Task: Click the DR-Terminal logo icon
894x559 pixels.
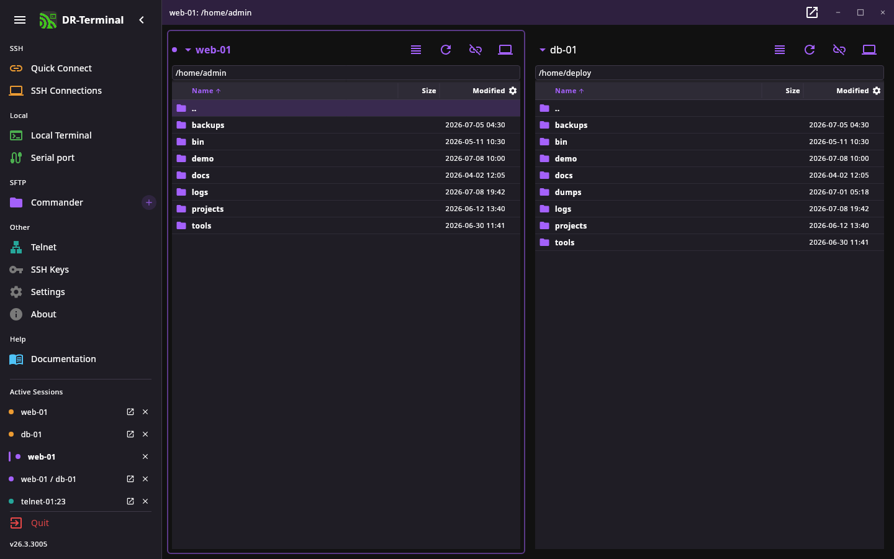Action: pyautogui.click(x=48, y=20)
